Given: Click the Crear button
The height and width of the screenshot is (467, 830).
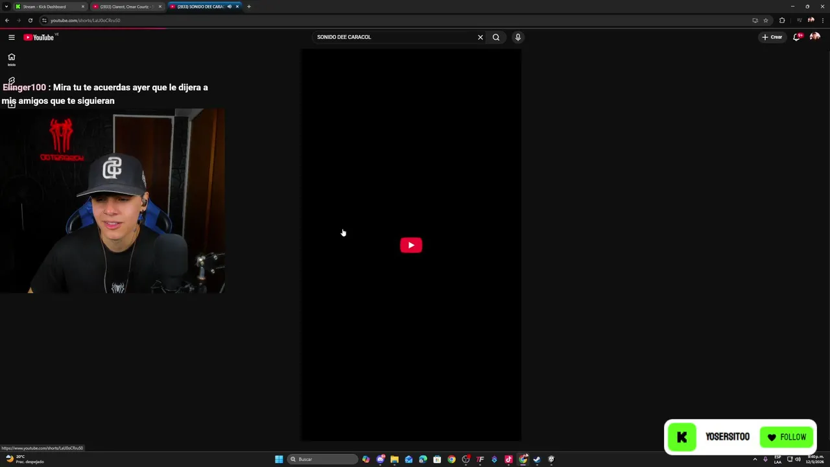Looking at the screenshot, I should click(772, 37).
